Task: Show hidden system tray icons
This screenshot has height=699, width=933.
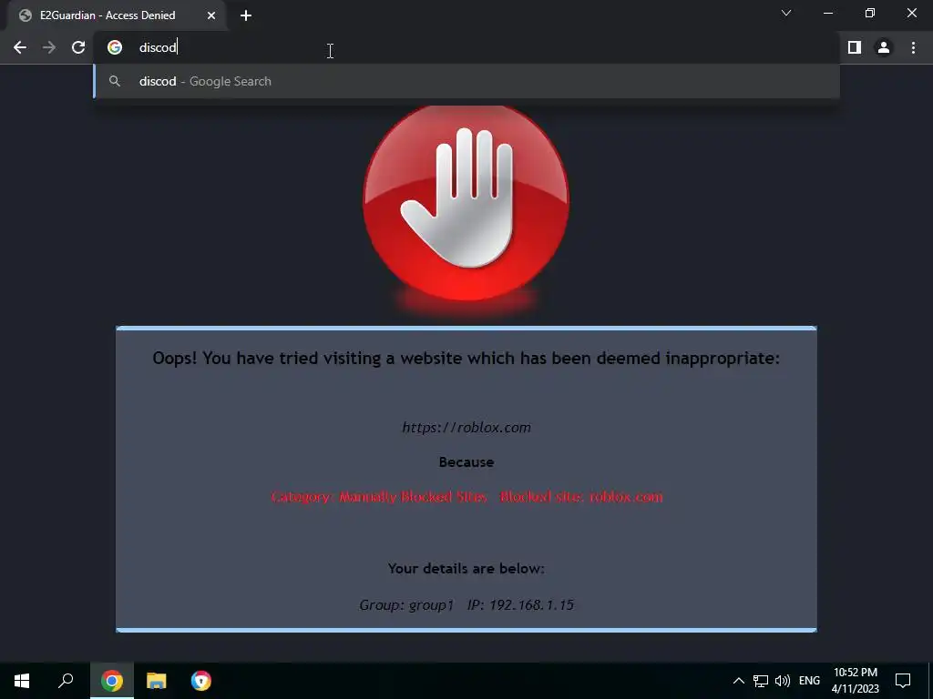Action: pos(738,681)
